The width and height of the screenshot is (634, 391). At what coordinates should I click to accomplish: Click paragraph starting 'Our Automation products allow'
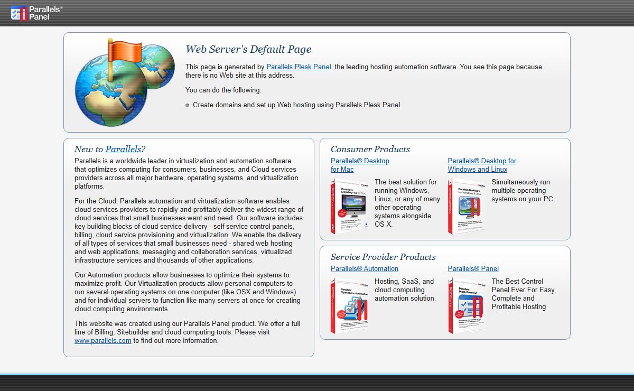pyautogui.click(x=188, y=292)
